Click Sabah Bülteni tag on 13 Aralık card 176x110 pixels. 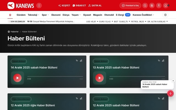coord(101,61)
